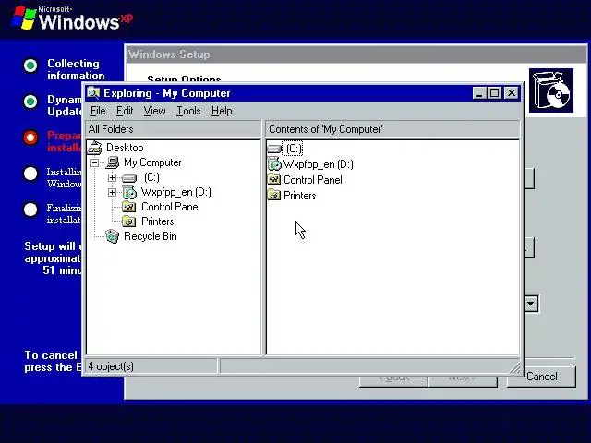Click the Printers icon in folder tree
The width and height of the screenshot is (591, 443).
click(x=129, y=221)
